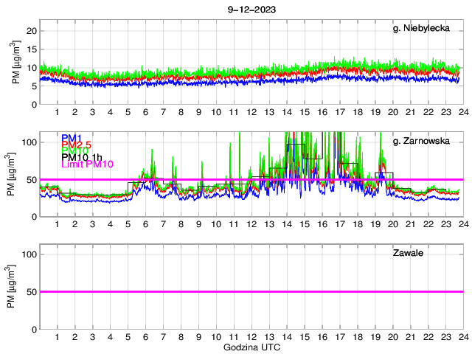The width and height of the screenshot is (472, 354).
Task: Select the black PM10 1h legend entry
Action: click(83, 157)
